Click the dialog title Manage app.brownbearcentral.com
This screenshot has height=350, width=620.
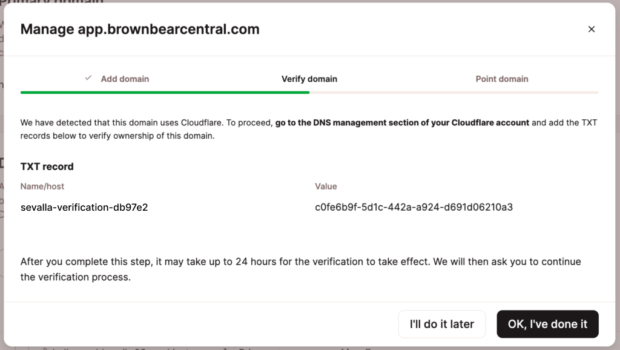tap(140, 28)
